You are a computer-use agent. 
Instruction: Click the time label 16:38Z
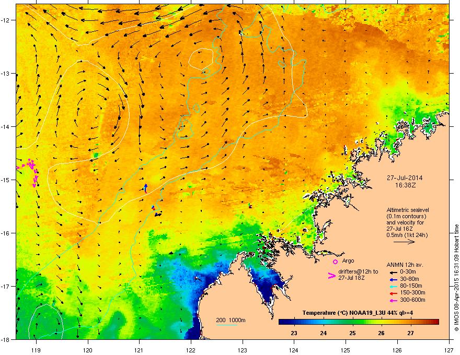pyautogui.click(x=405, y=185)
